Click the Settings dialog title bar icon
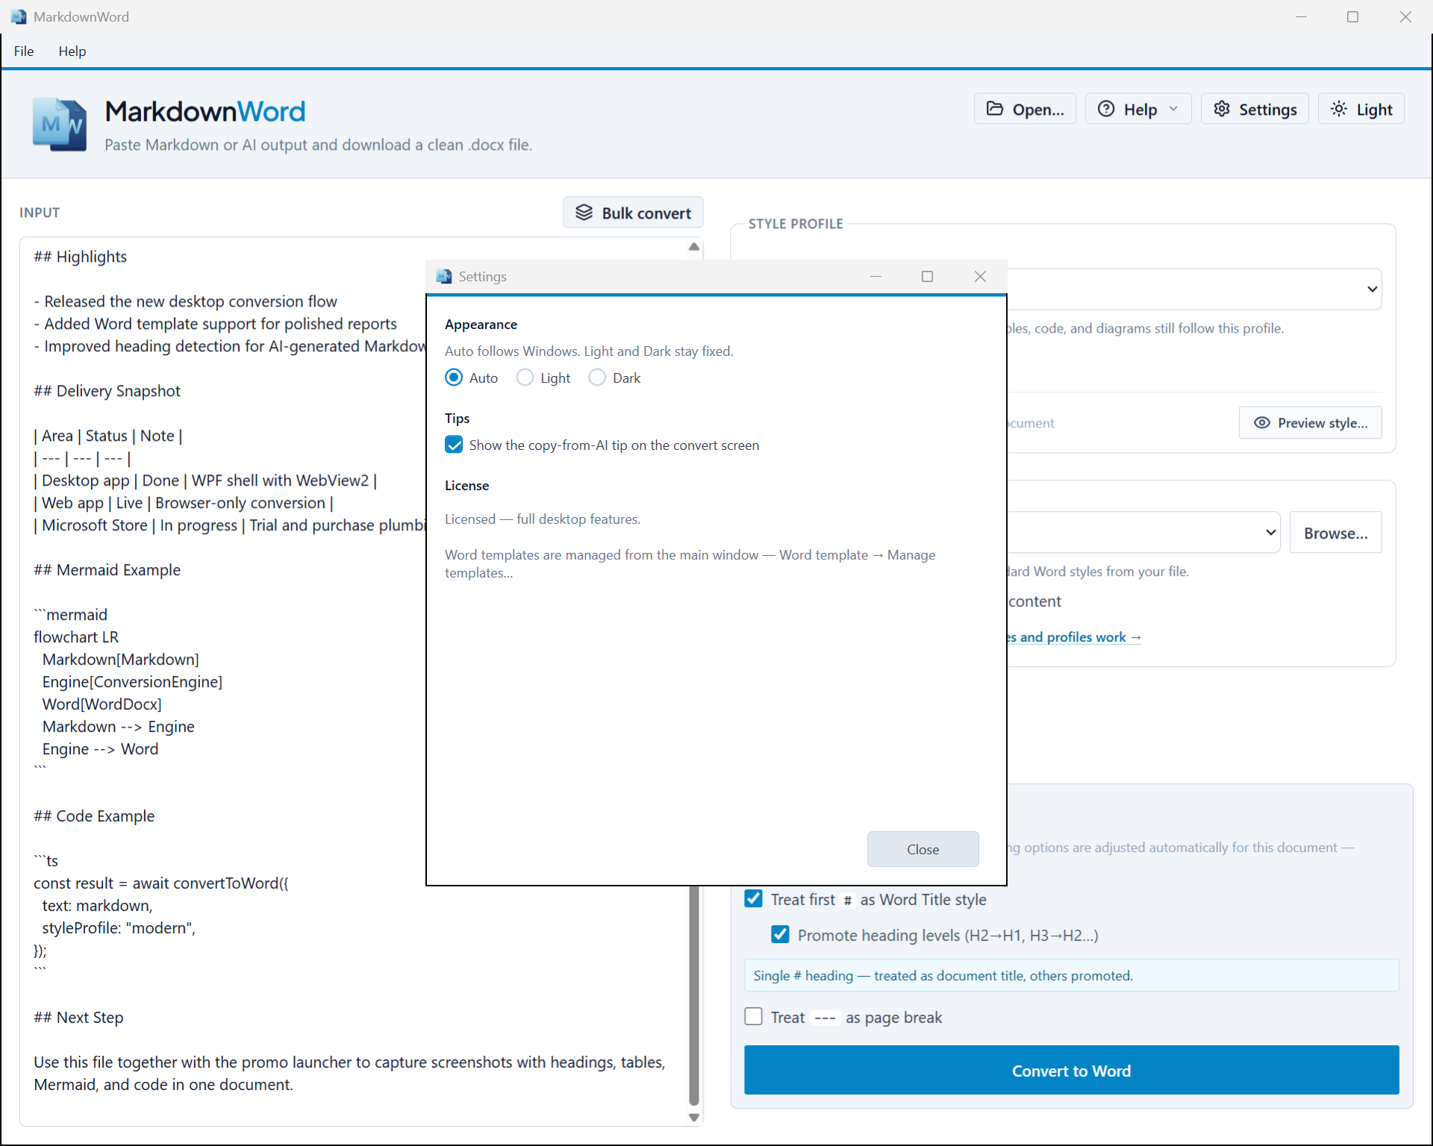Viewport: 1433px width, 1146px height. tap(444, 277)
